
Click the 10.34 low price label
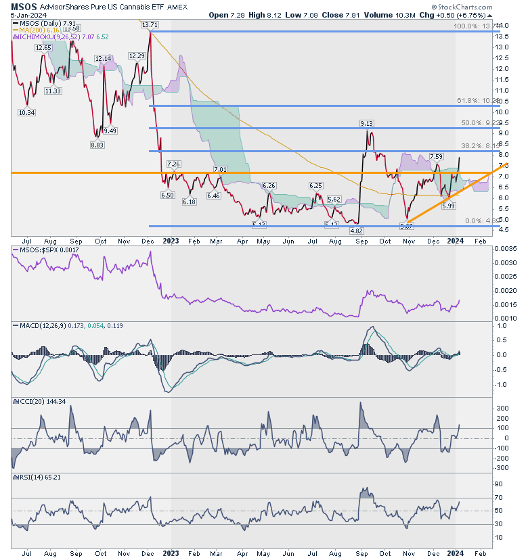point(26,112)
